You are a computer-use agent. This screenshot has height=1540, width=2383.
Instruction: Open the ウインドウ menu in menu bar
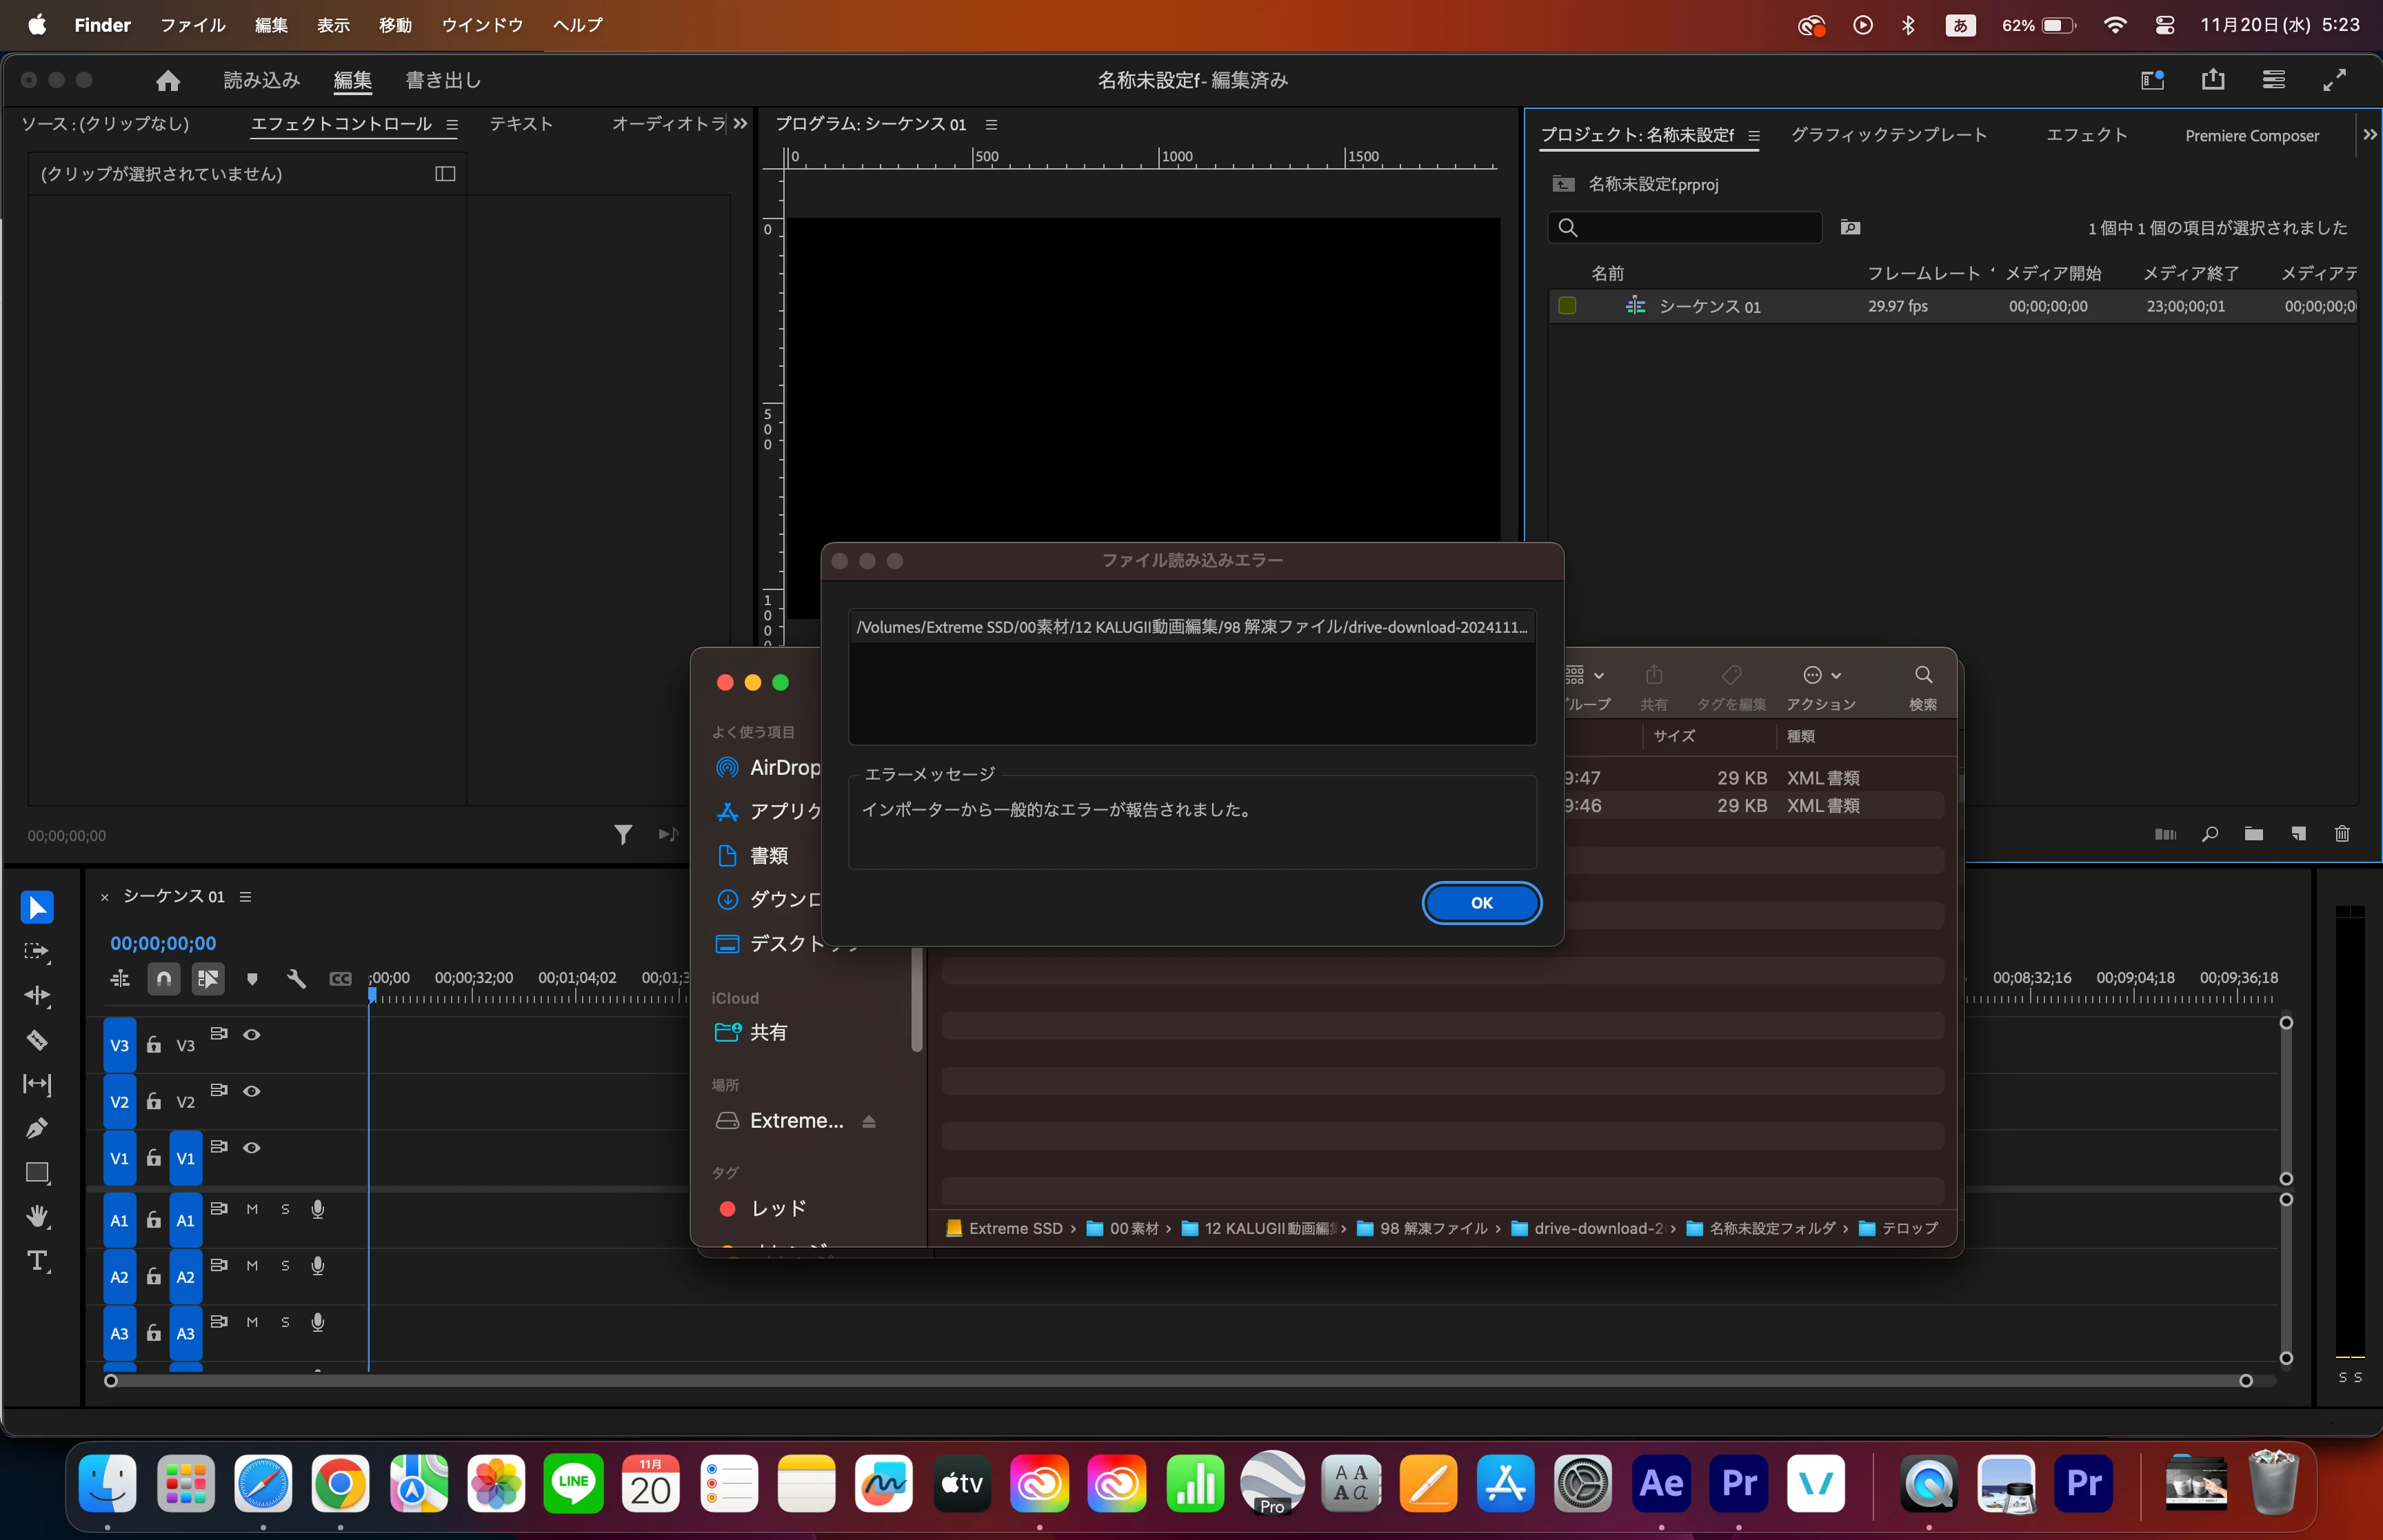click(x=482, y=25)
